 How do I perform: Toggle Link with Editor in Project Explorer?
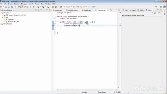(x=38, y=10)
